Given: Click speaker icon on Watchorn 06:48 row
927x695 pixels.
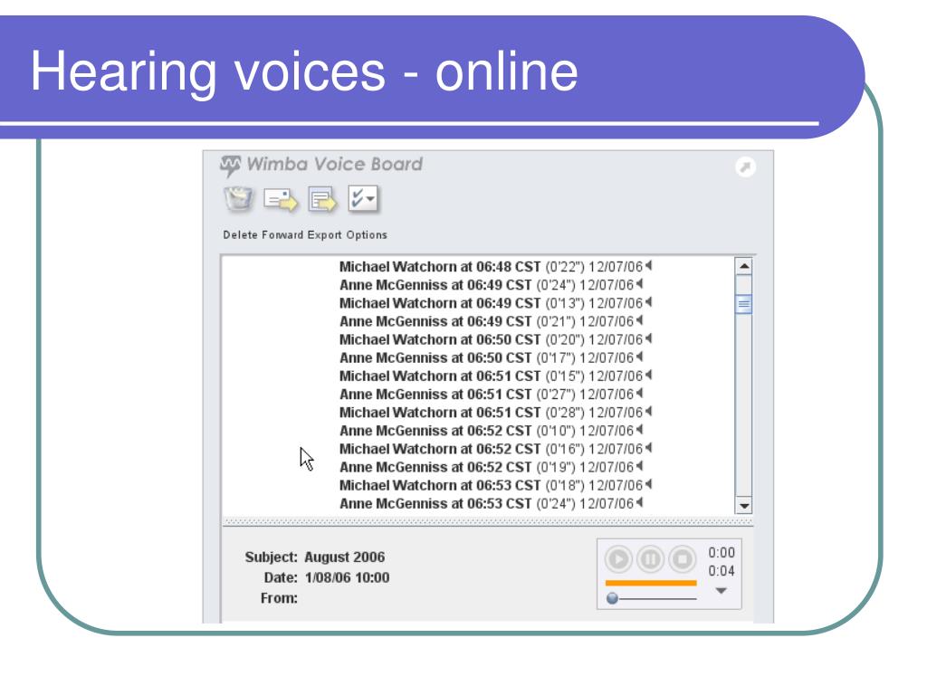Looking at the screenshot, I should coord(648,265).
